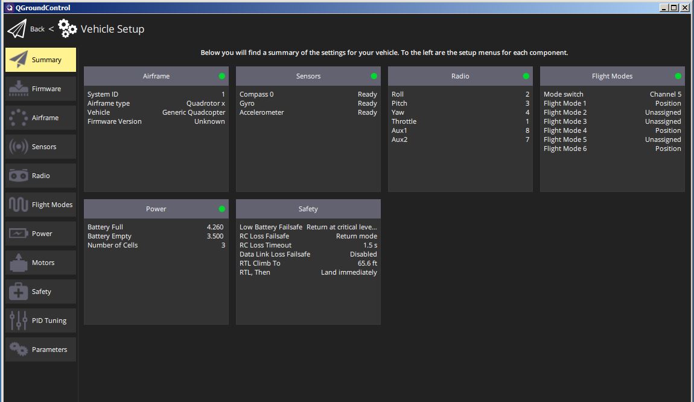Click green status dot on Power card
The width and height of the screenshot is (694, 402).
coord(221,209)
